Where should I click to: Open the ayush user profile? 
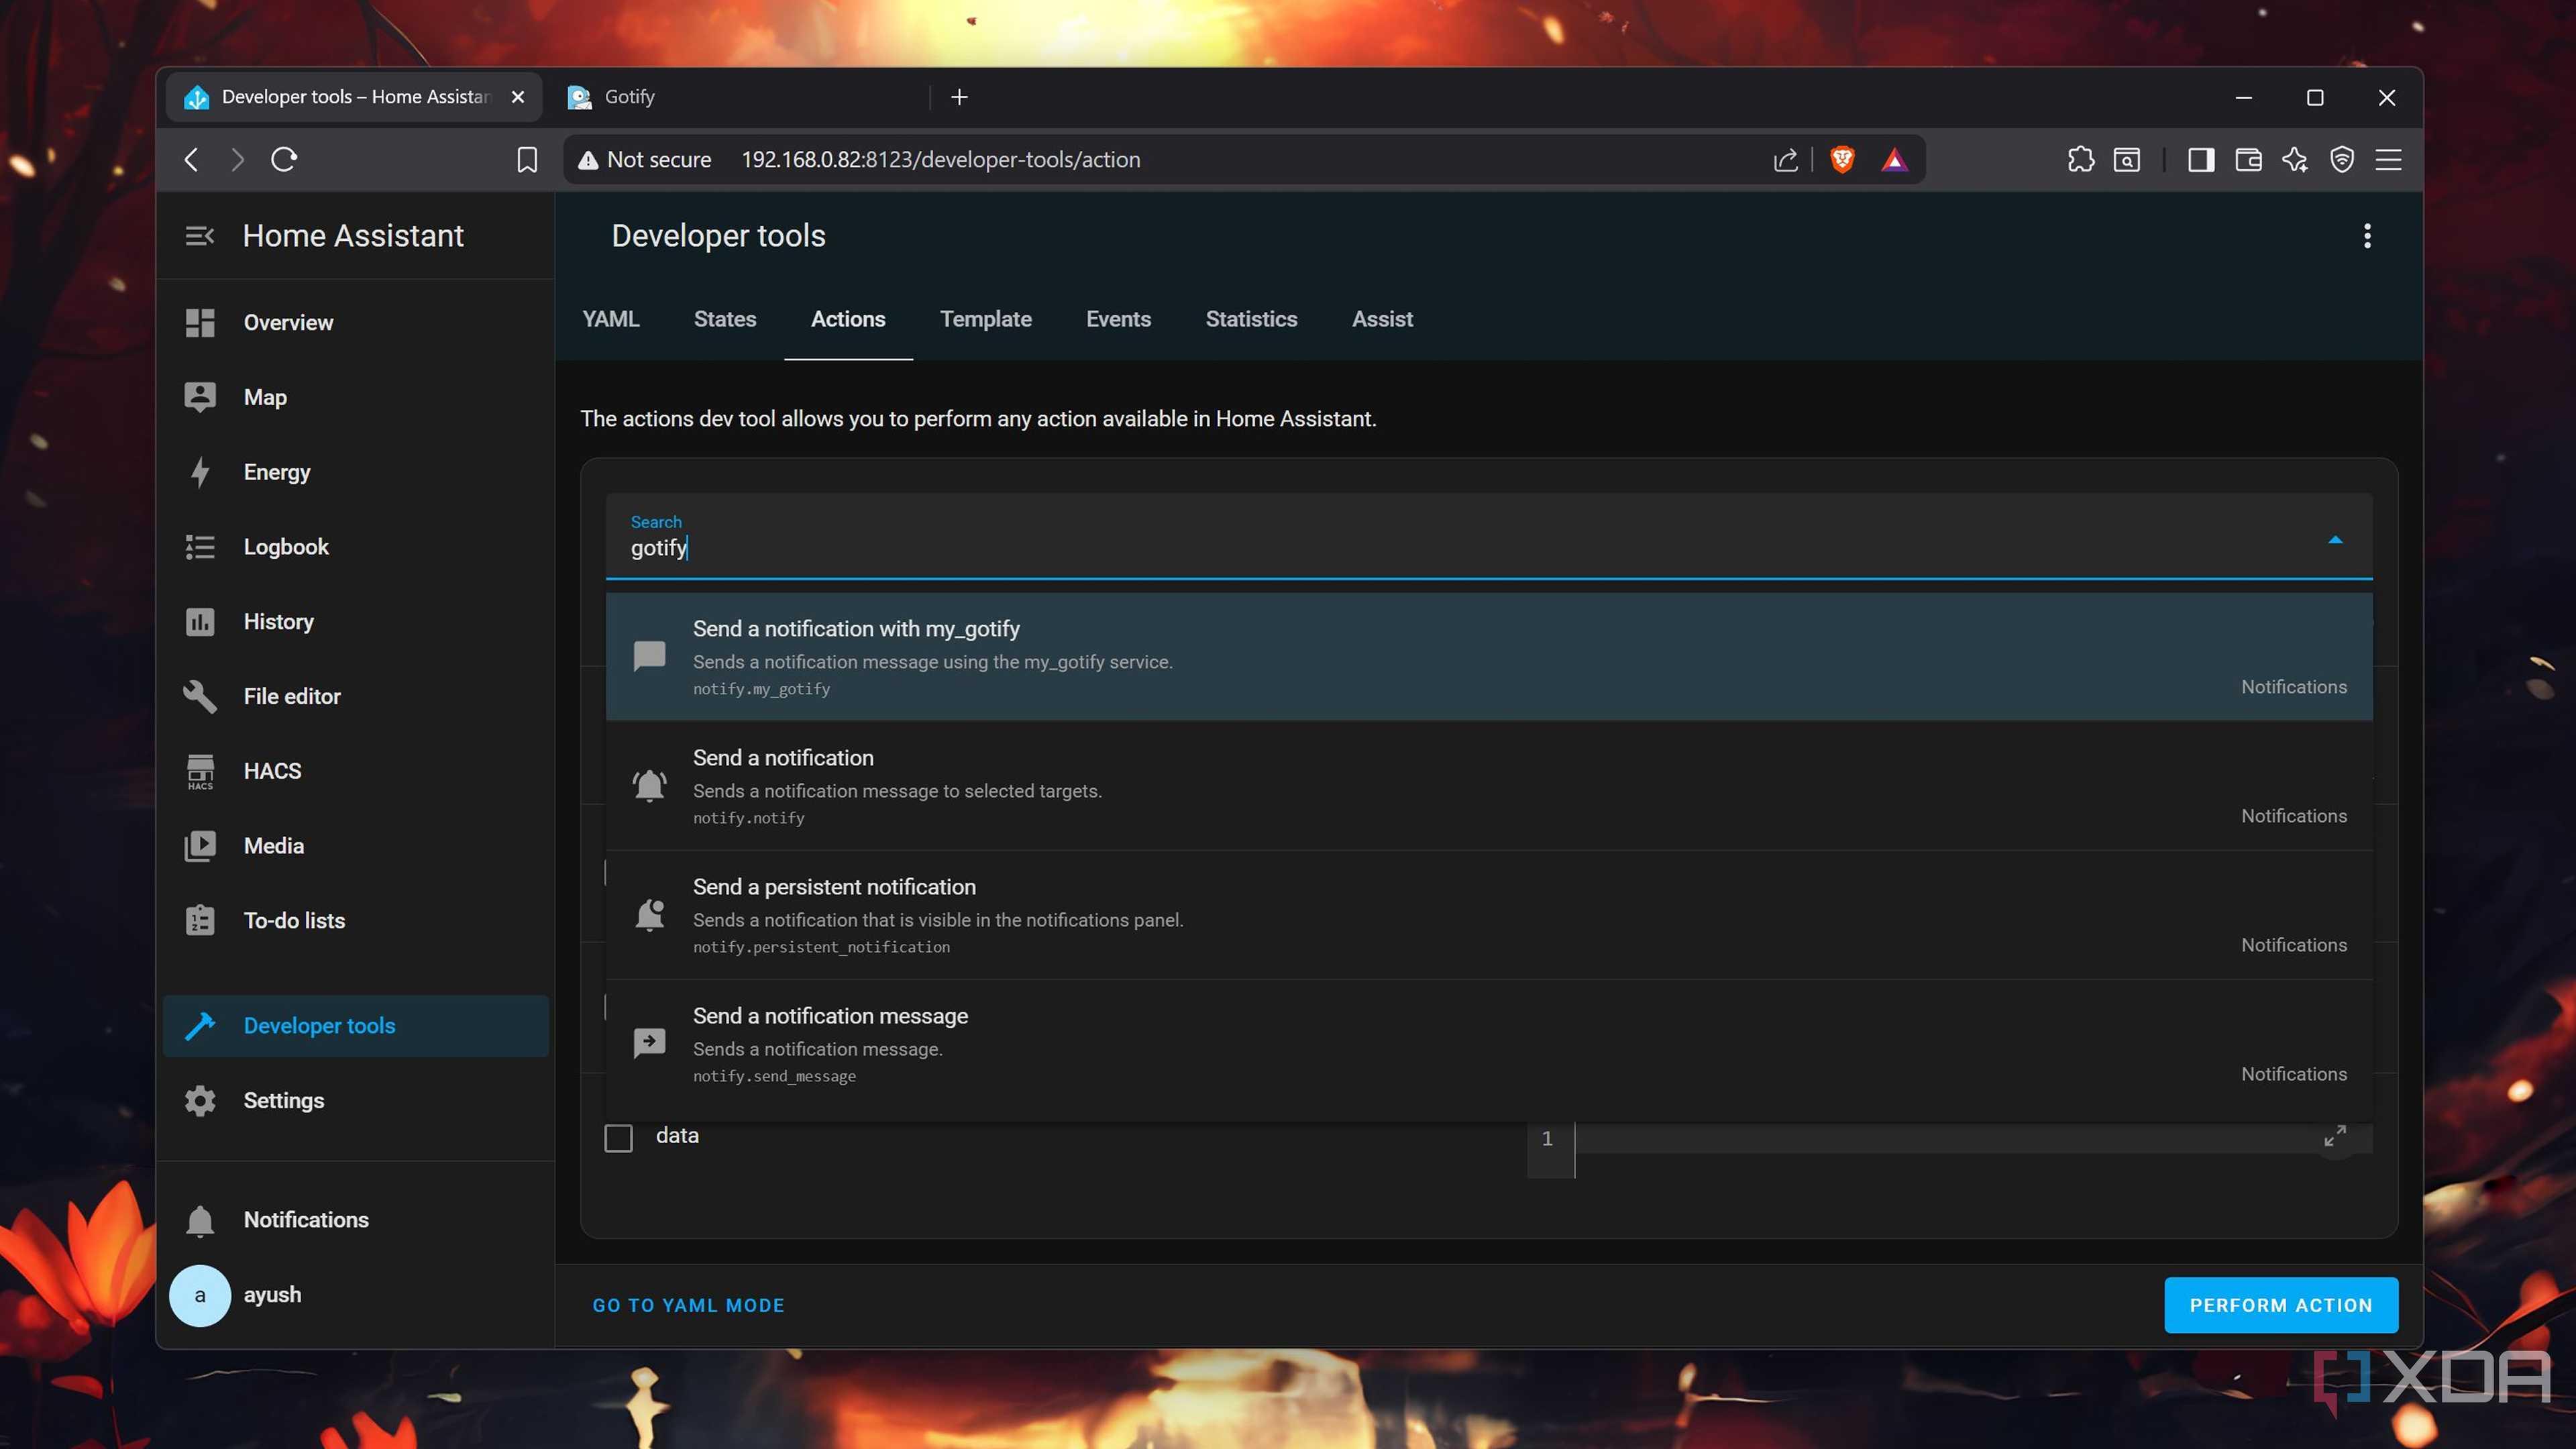pos(356,1295)
